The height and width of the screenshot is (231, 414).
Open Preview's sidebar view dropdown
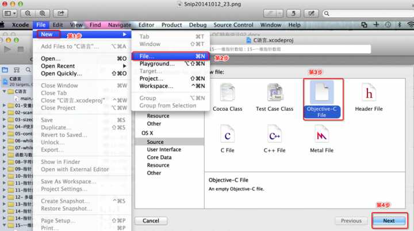[10, 13]
